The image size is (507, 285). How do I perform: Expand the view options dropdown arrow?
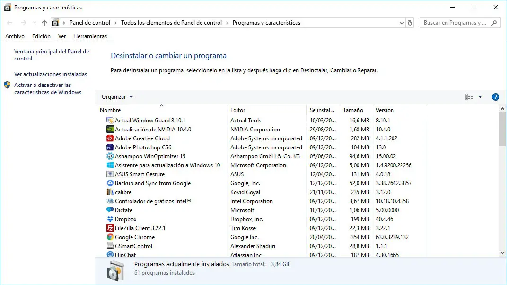point(480,97)
